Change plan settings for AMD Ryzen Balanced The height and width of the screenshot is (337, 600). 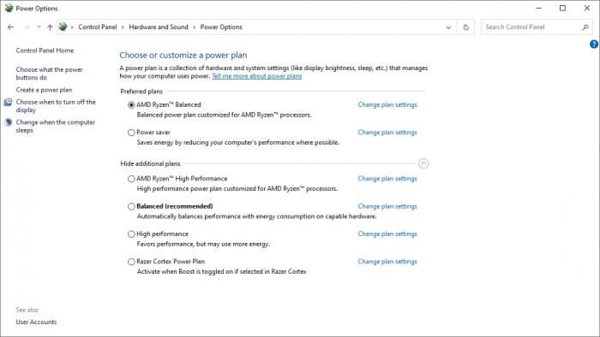387,104
